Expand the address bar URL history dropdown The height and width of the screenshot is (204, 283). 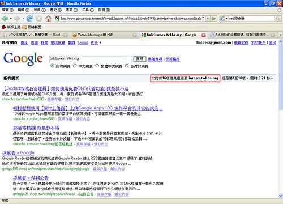click(x=208, y=19)
